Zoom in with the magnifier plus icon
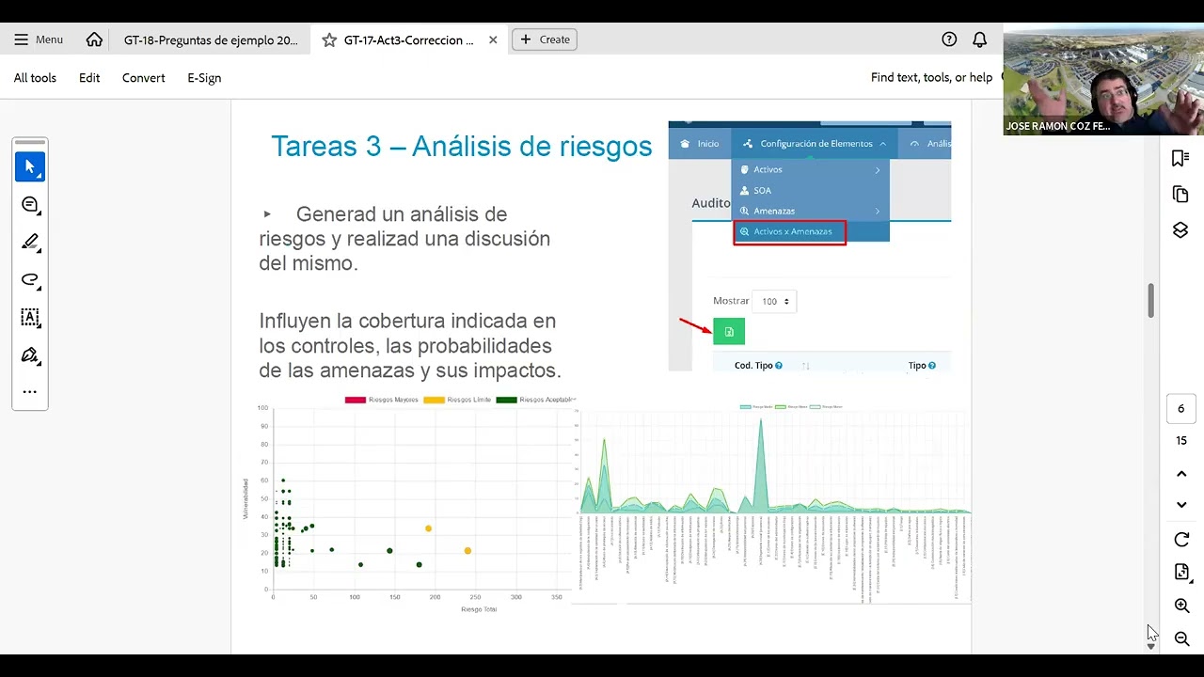The height and width of the screenshot is (677, 1204). click(x=1182, y=606)
